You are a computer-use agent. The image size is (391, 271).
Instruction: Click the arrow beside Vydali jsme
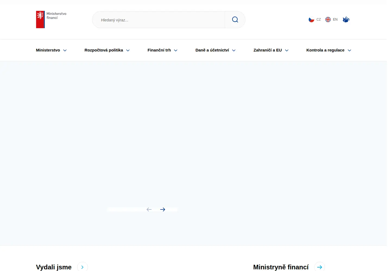pyautogui.click(x=83, y=267)
